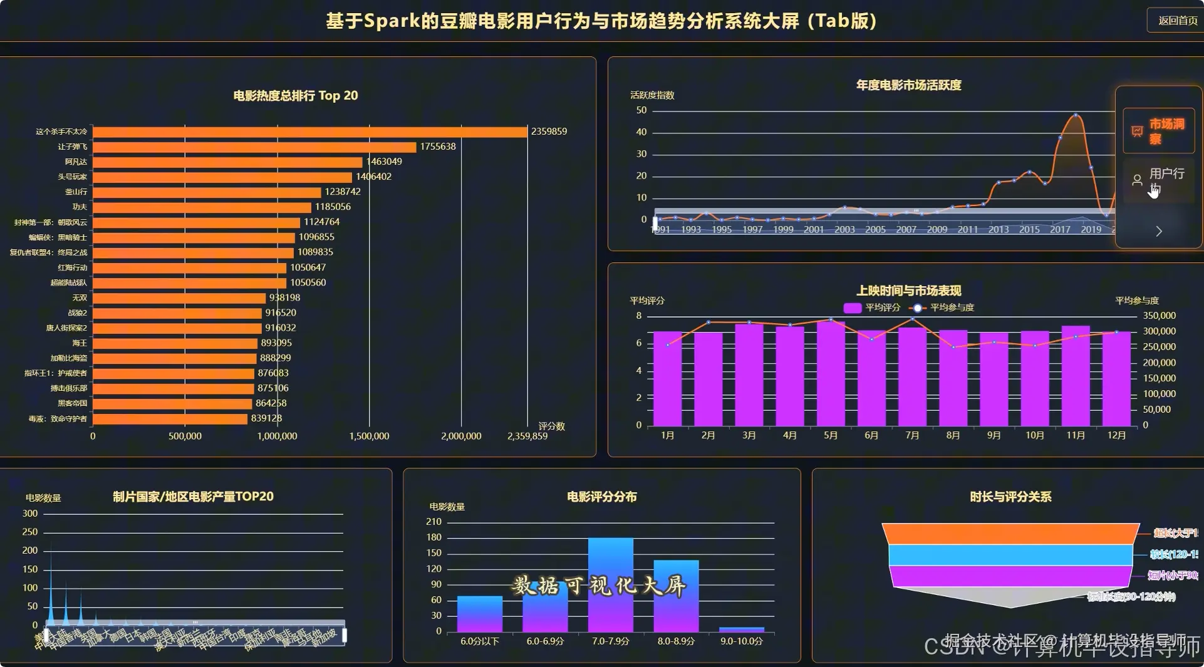Screen dimensions: 1204x667
Task: Select the 头号玩家 bar
Action: tap(222, 177)
